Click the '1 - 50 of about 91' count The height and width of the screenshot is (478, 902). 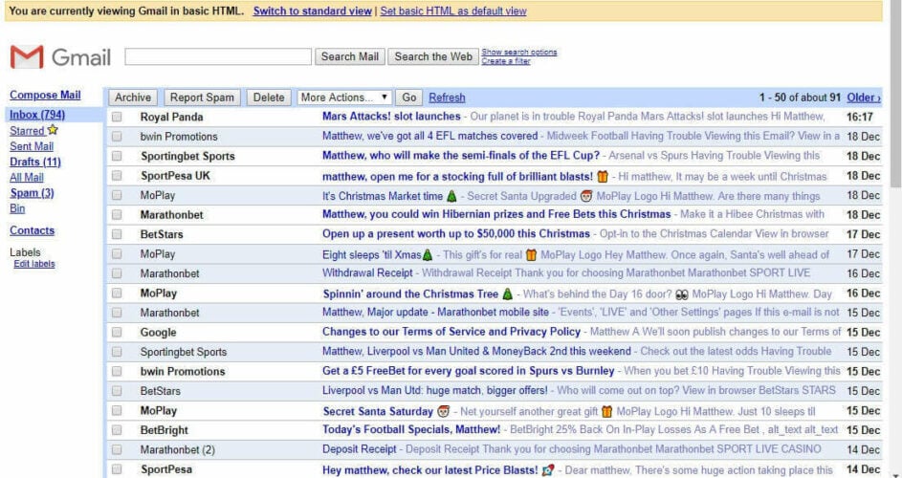tap(801, 98)
